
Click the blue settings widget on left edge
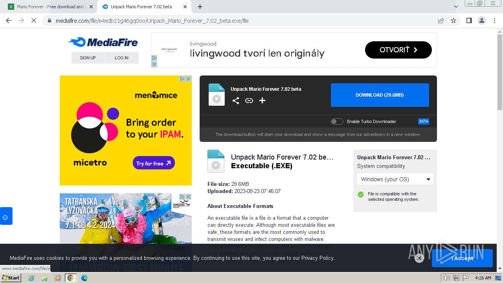[x=6, y=216]
